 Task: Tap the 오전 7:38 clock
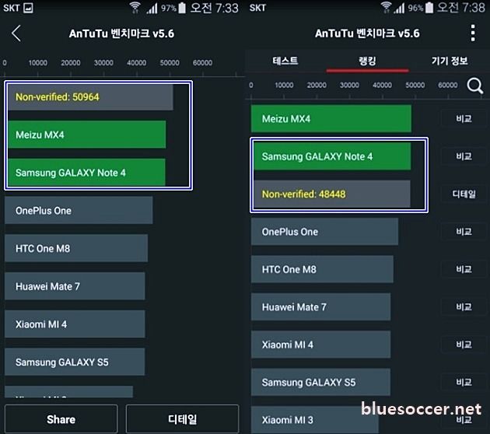tap(460, 8)
